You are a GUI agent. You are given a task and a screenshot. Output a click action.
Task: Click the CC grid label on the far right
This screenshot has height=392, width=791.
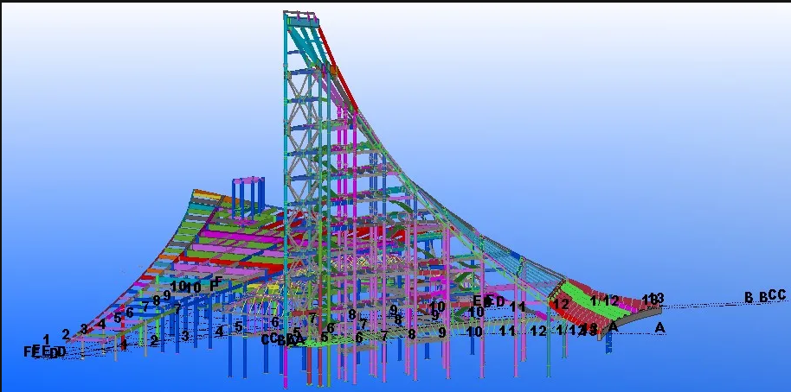pyautogui.click(x=776, y=296)
